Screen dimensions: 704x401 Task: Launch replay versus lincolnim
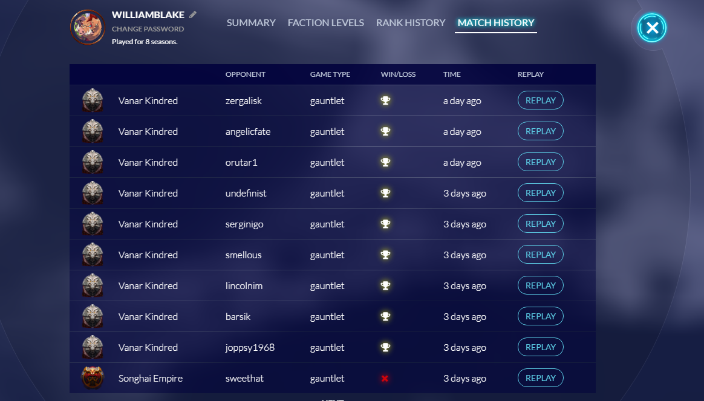point(541,285)
